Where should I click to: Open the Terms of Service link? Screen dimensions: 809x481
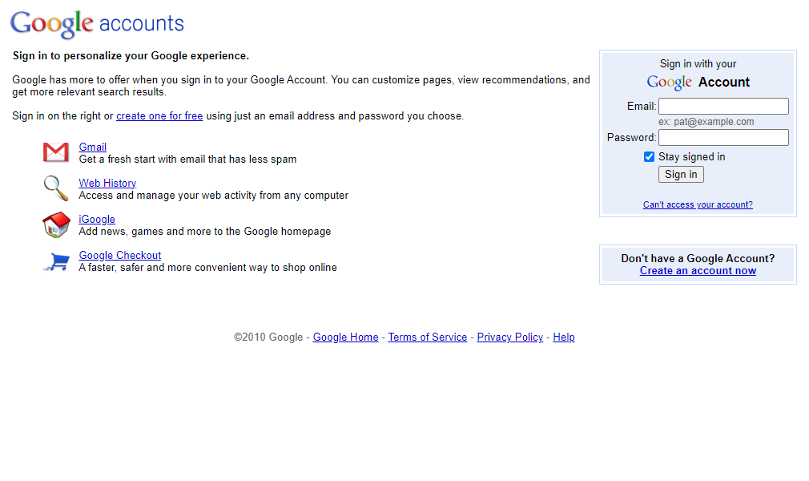(427, 337)
